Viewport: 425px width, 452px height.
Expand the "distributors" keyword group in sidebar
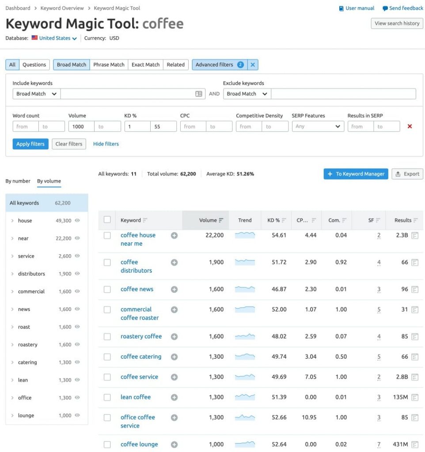tap(11, 274)
